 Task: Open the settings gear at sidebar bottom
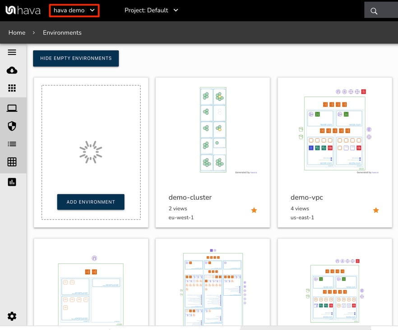pos(12,316)
